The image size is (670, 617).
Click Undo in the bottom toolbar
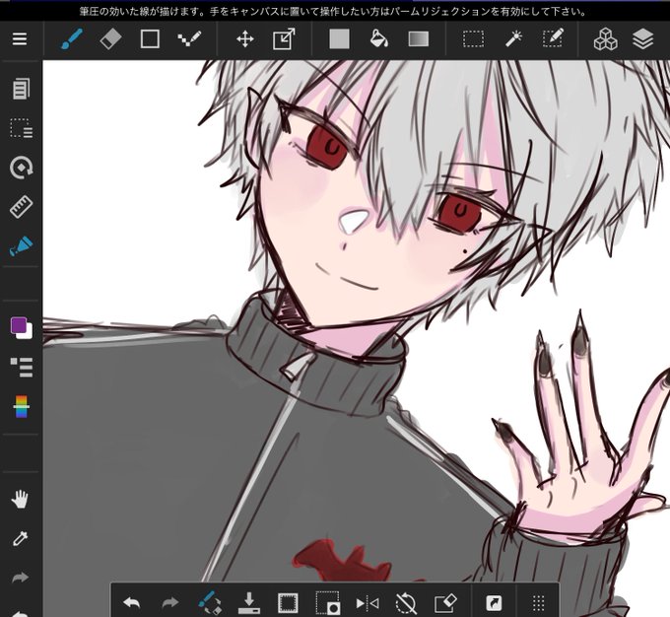[x=132, y=603]
